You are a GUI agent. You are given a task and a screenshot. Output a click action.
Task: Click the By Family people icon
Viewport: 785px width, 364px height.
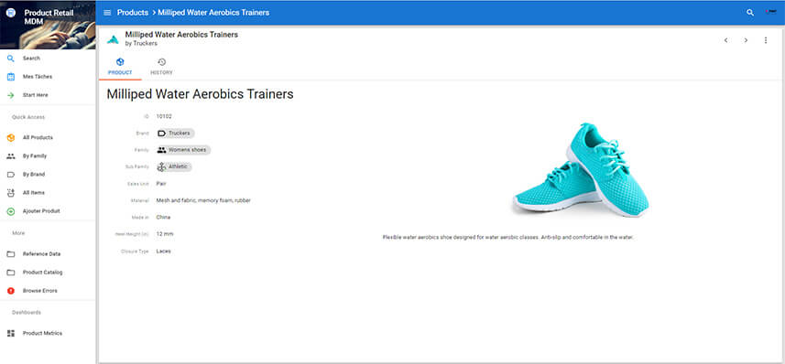click(x=10, y=156)
